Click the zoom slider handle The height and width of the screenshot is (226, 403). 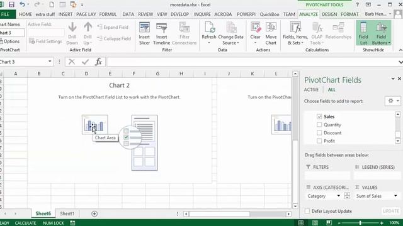[360, 223]
